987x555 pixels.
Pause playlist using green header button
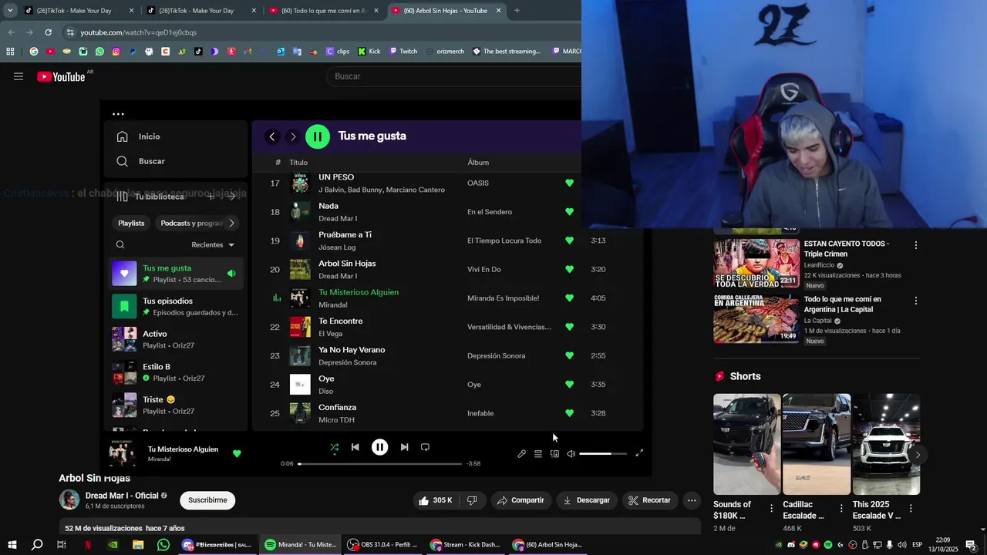coord(318,136)
